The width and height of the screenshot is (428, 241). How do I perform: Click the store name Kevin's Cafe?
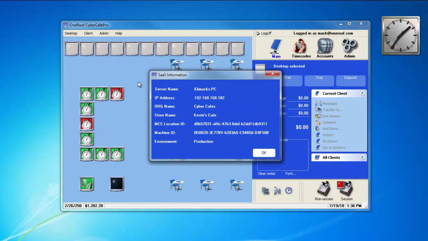coord(205,115)
